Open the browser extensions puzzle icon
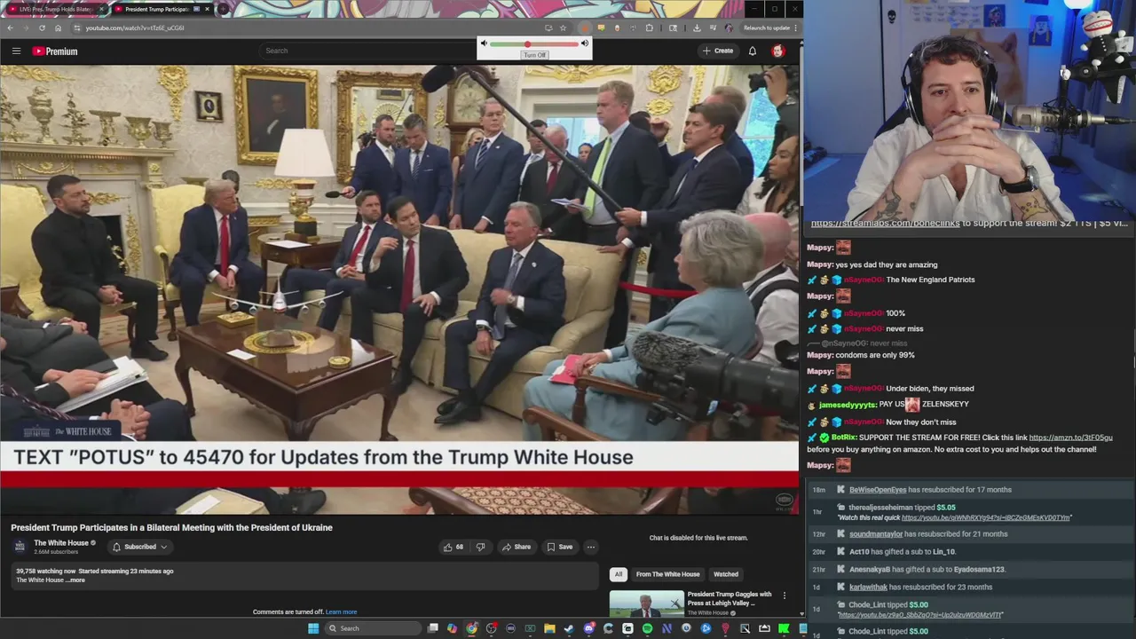The height and width of the screenshot is (639, 1136). (x=650, y=28)
